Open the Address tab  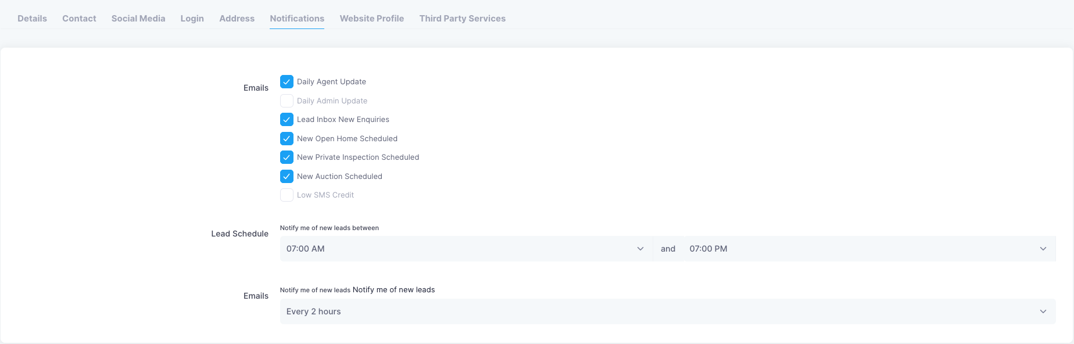[x=237, y=19]
